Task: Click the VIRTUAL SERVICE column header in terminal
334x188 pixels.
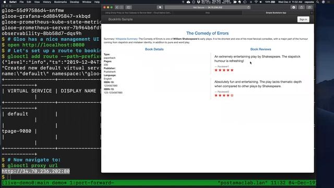Action: tap(30, 91)
